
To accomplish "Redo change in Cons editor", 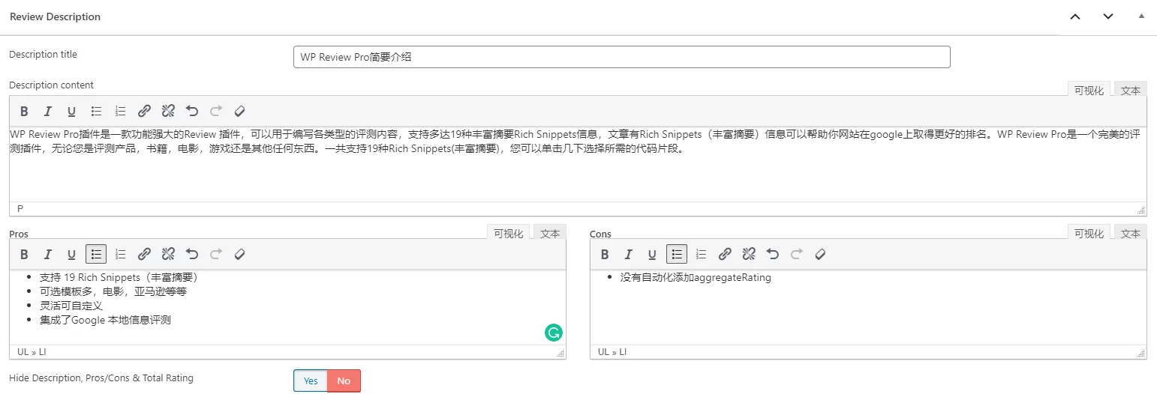I will point(797,255).
